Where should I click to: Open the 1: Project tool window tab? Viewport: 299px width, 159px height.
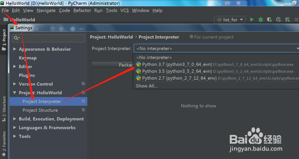click(4, 40)
